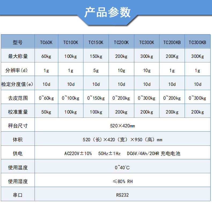This screenshot has width=212, height=206.
Task: Select the 520(长)×420(宽)×950(高)mm volume value
Action: point(122,140)
